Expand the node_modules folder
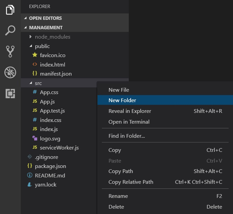 point(30,37)
